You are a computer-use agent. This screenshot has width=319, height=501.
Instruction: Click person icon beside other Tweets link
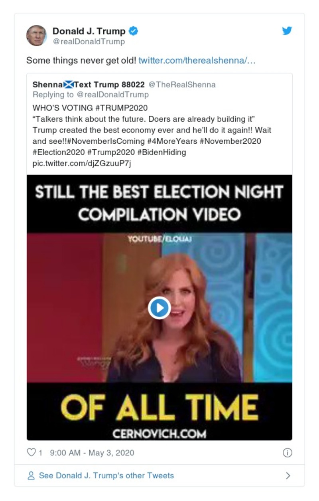pos(31,475)
